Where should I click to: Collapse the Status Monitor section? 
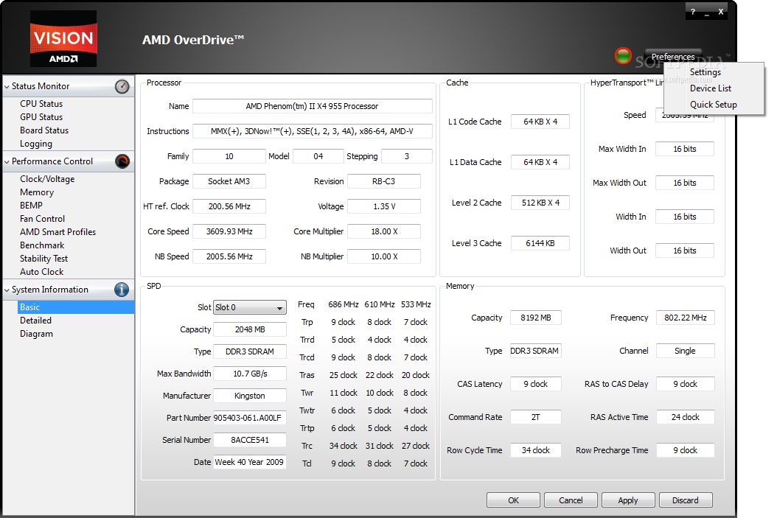point(7,87)
